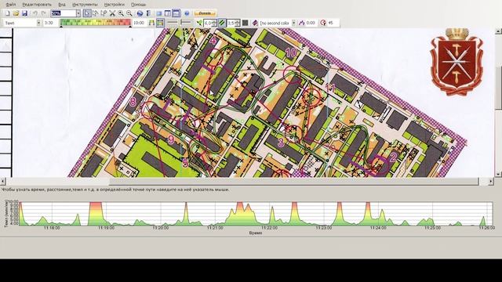Toggle the highlighted third view mode icon

(176, 13)
